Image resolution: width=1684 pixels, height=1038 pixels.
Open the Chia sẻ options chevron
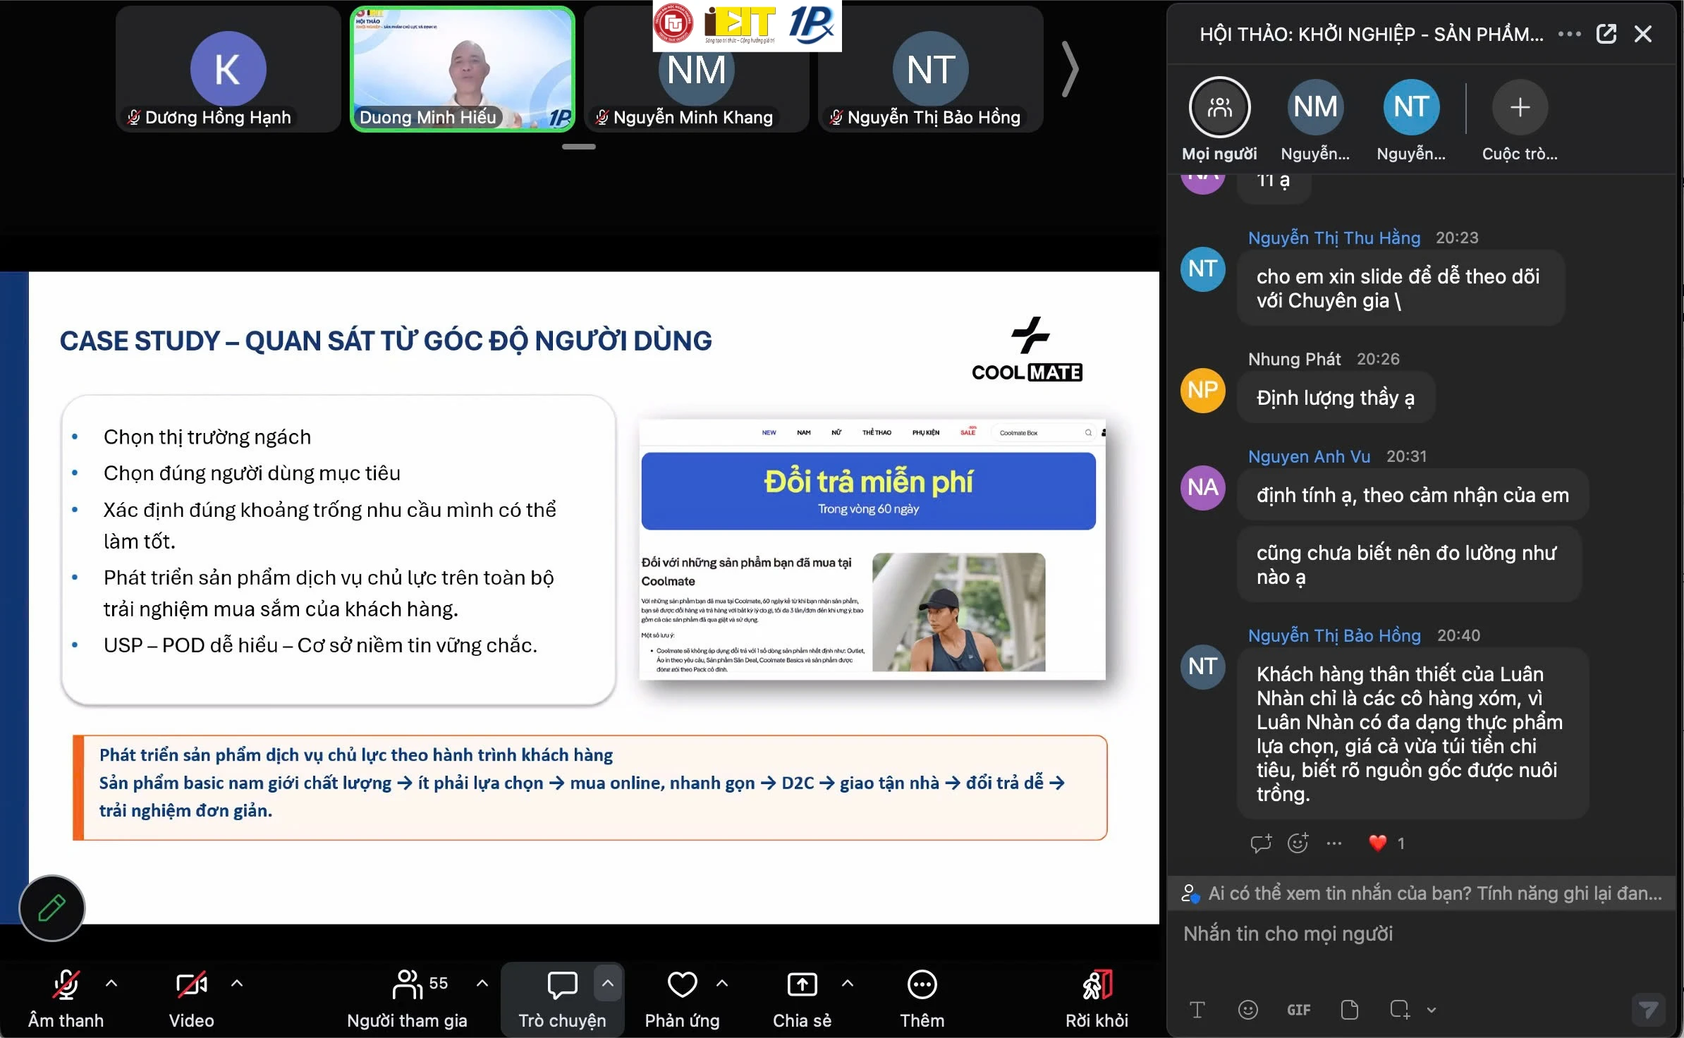click(848, 983)
